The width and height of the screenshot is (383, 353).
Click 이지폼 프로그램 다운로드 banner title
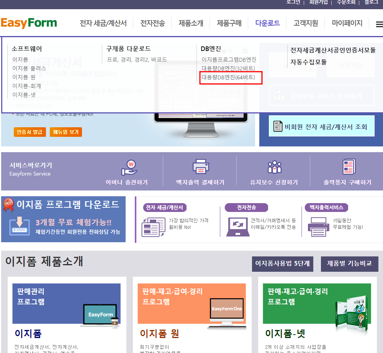[x=68, y=205]
